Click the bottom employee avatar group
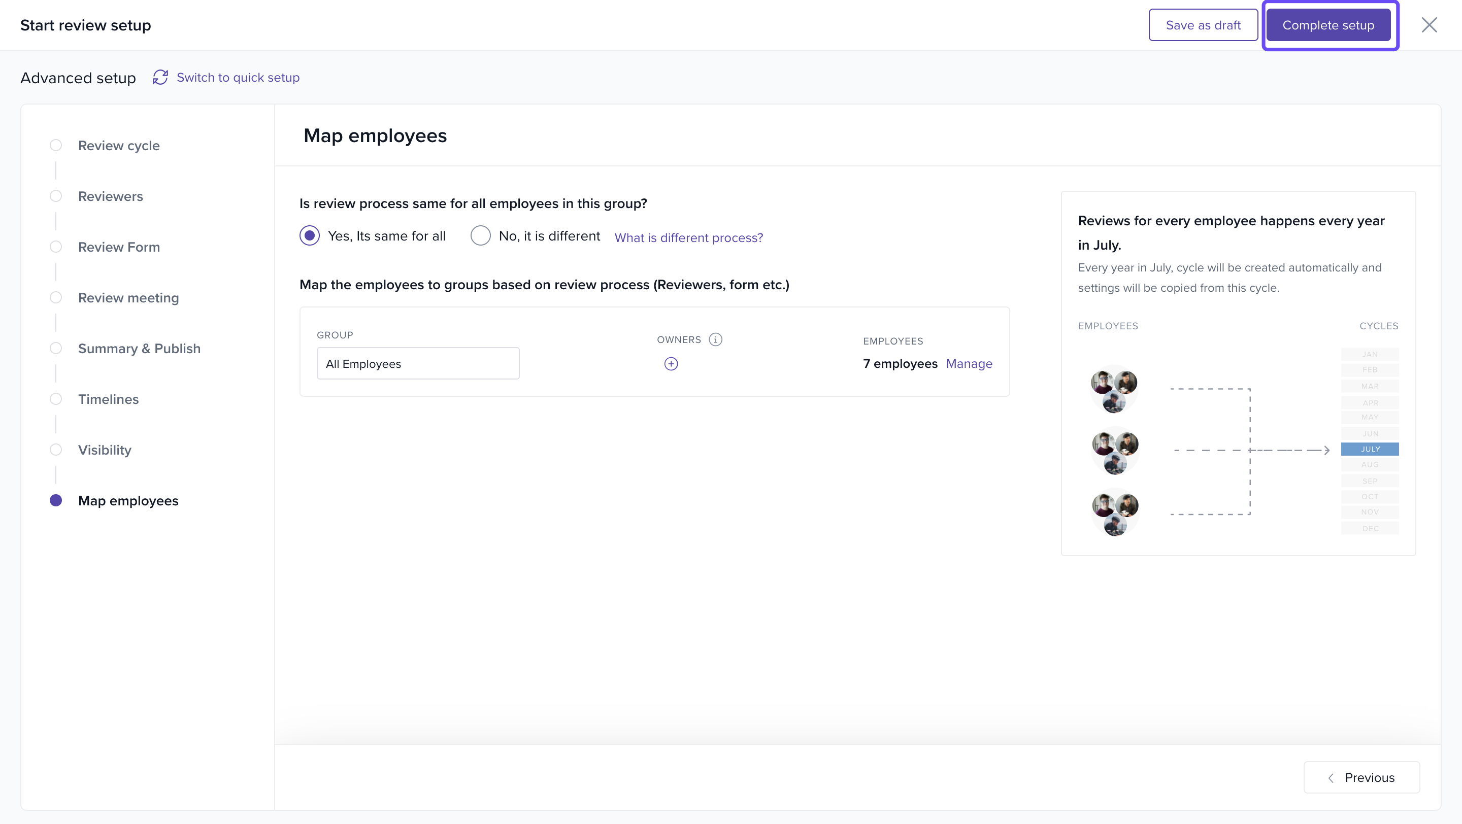Viewport: 1462px width, 824px height. 1115,512
